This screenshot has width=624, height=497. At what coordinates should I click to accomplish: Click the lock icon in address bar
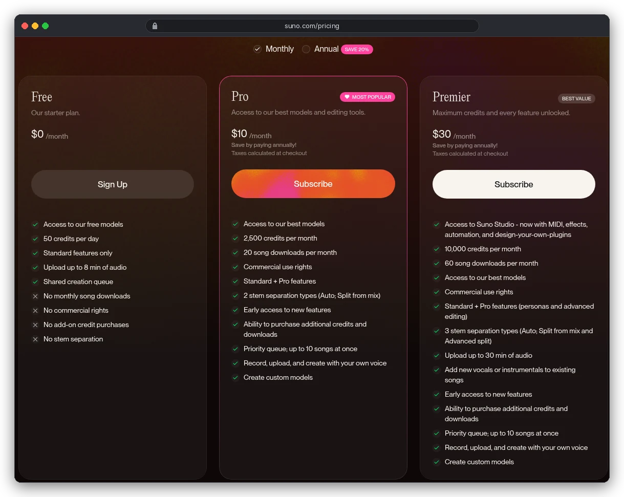tap(155, 26)
